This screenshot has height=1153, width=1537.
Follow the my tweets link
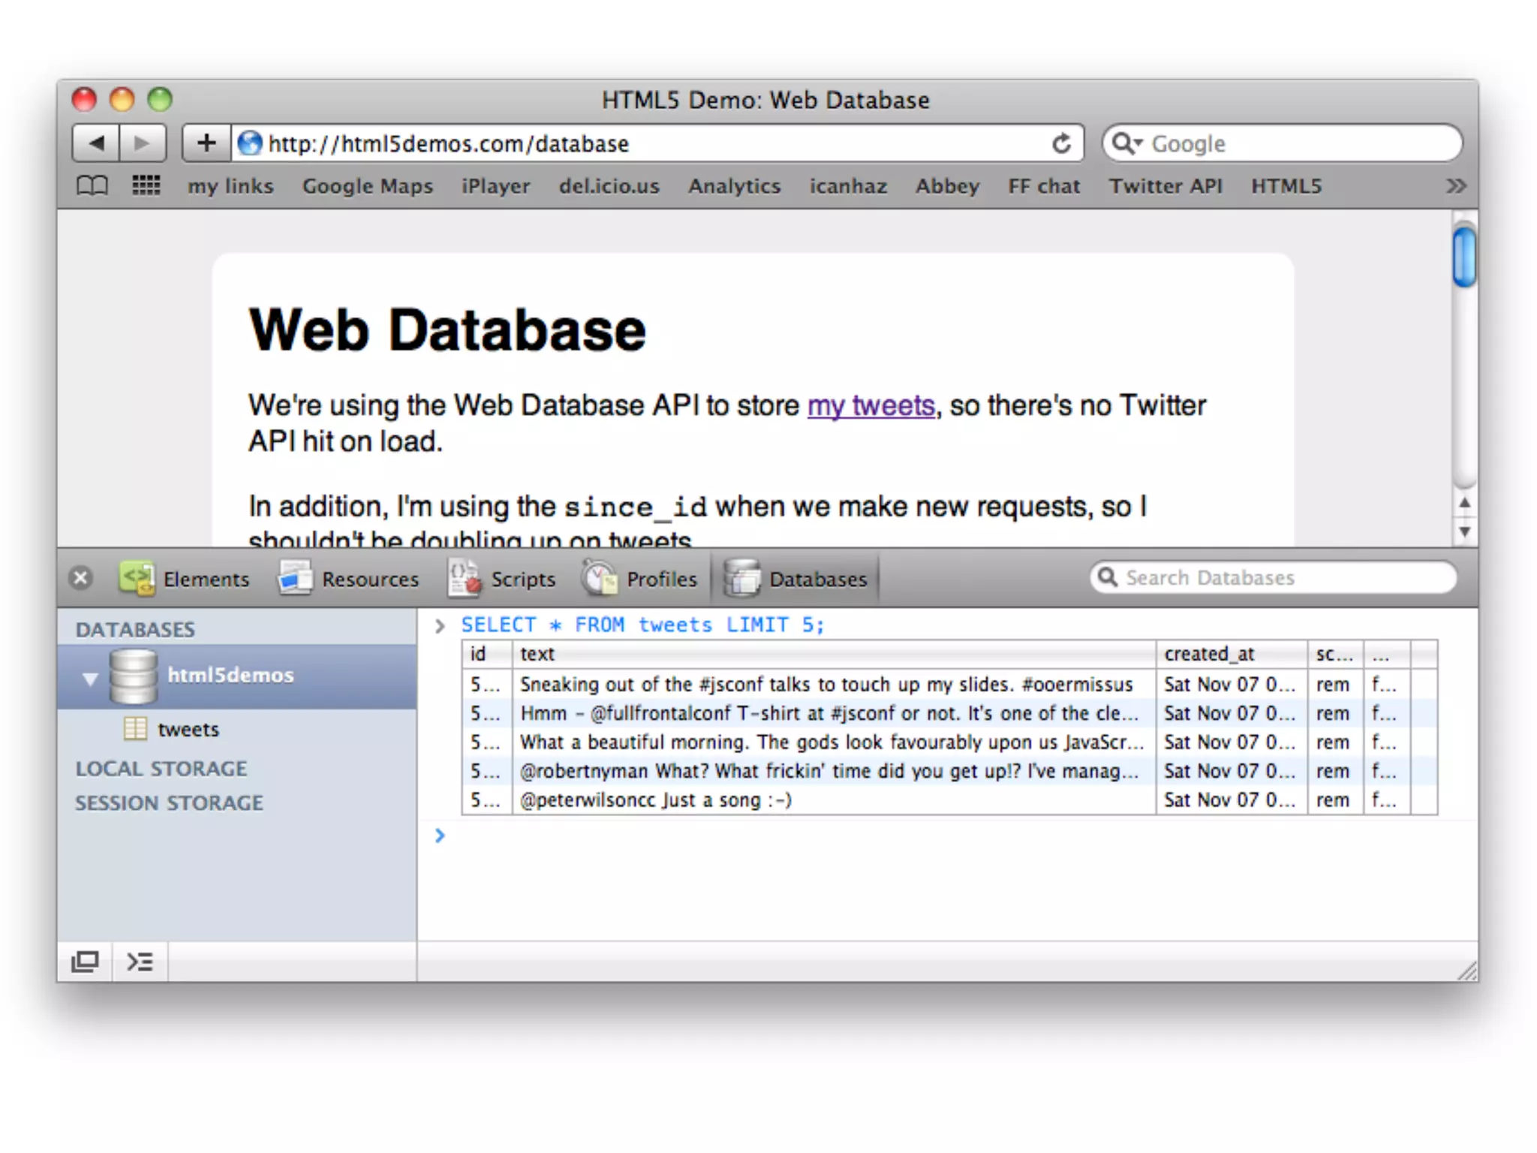point(871,406)
